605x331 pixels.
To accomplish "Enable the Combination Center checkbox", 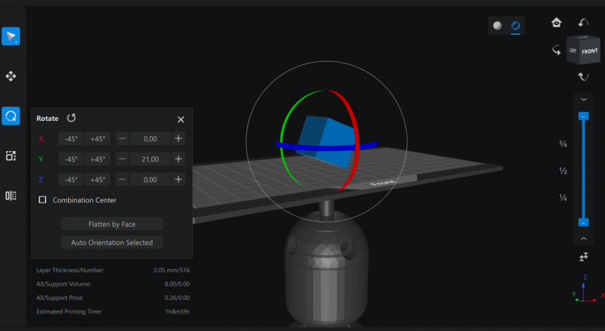I will click(x=42, y=200).
